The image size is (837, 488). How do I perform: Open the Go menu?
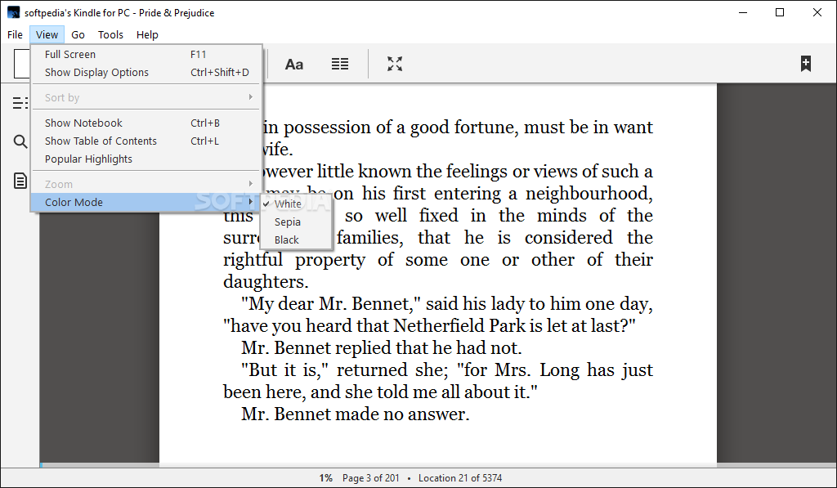click(x=78, y=34)
